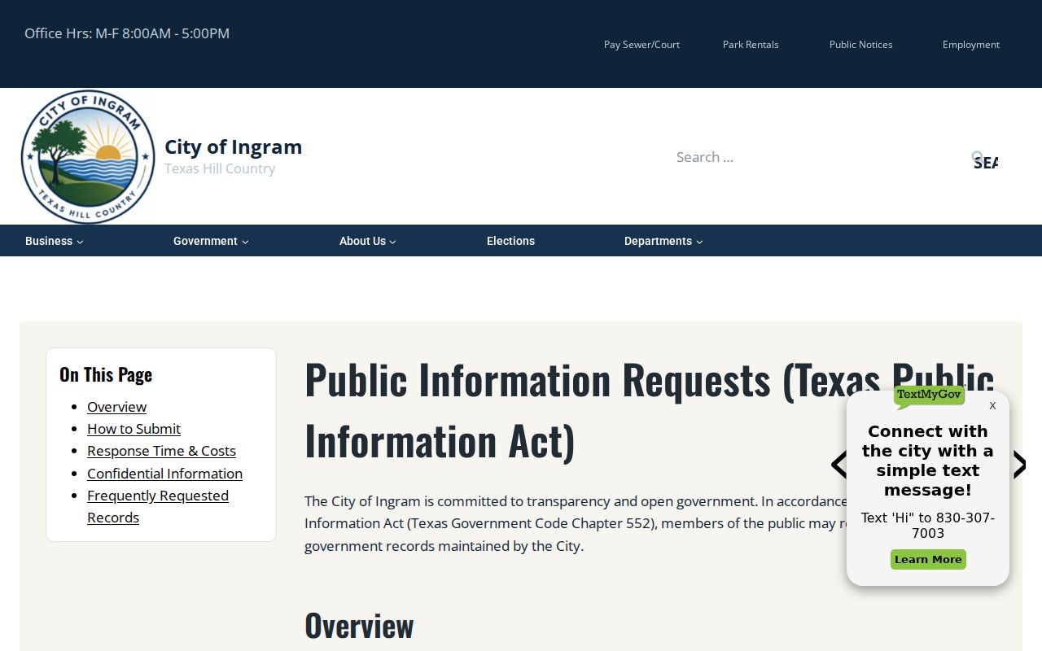The image size is (1042, 651).
Task: Click in the Search field
Action: click(x=818, y=157)
